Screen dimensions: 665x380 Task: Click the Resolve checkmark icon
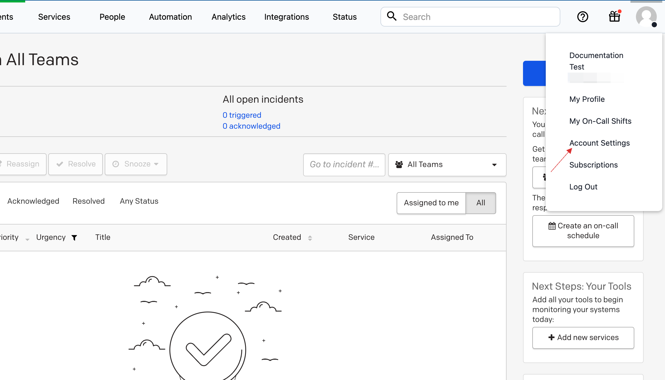pyautogui.click(x=60, y=164)
